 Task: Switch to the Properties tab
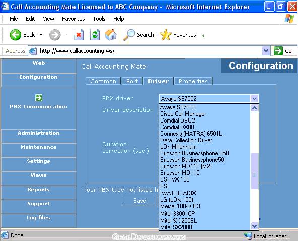coord(193,81)
